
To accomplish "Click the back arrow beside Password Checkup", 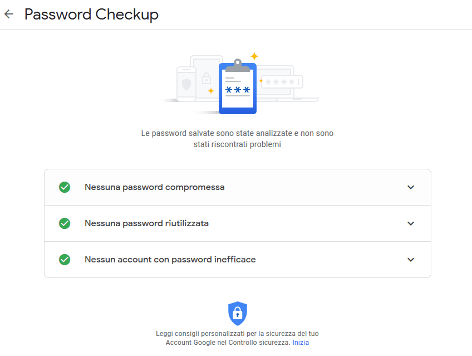I will click(x=8, y=14).
